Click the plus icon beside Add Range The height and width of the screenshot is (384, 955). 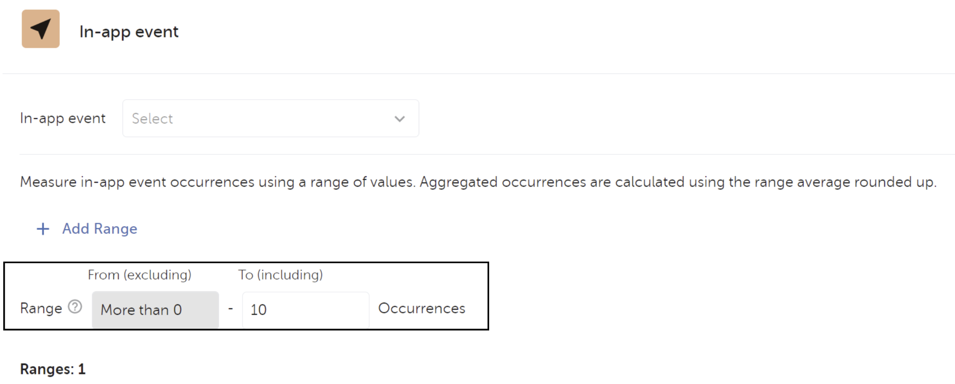pyautogui.click(x=43, y=229)
